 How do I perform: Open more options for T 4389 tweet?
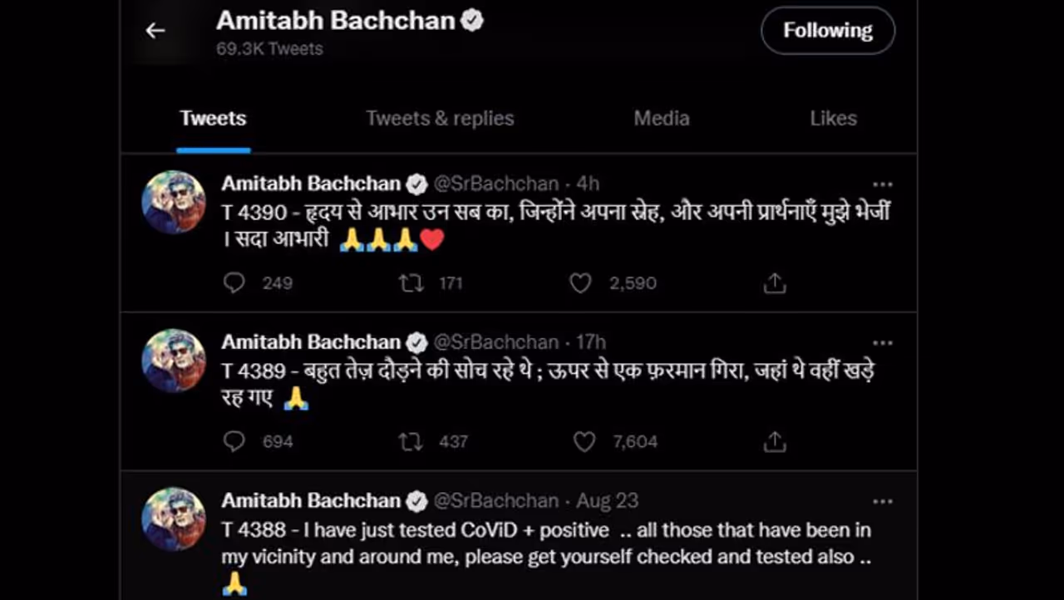(x=882, y=342)
